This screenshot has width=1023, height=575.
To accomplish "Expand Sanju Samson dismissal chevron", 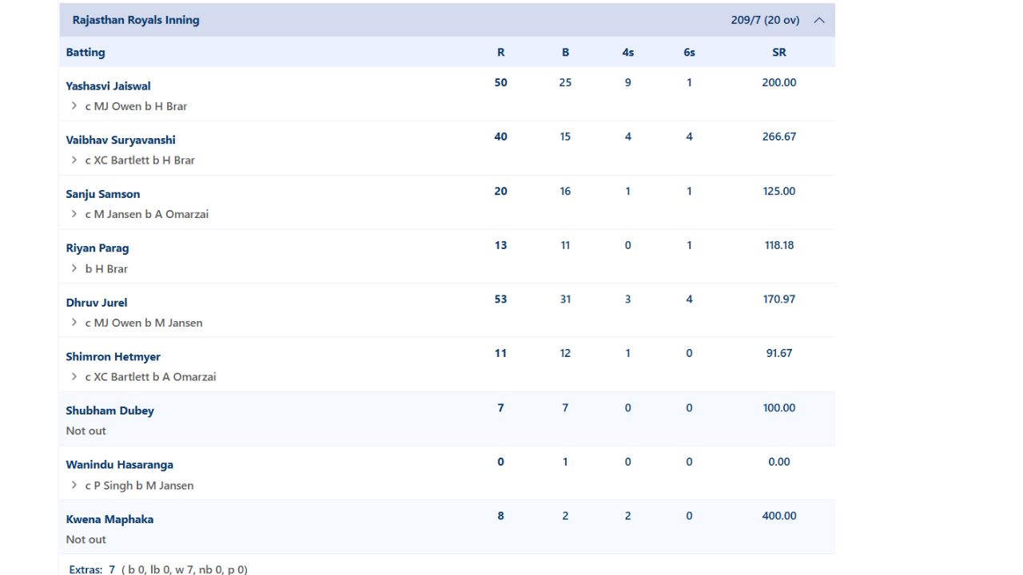I will point(74,214).
